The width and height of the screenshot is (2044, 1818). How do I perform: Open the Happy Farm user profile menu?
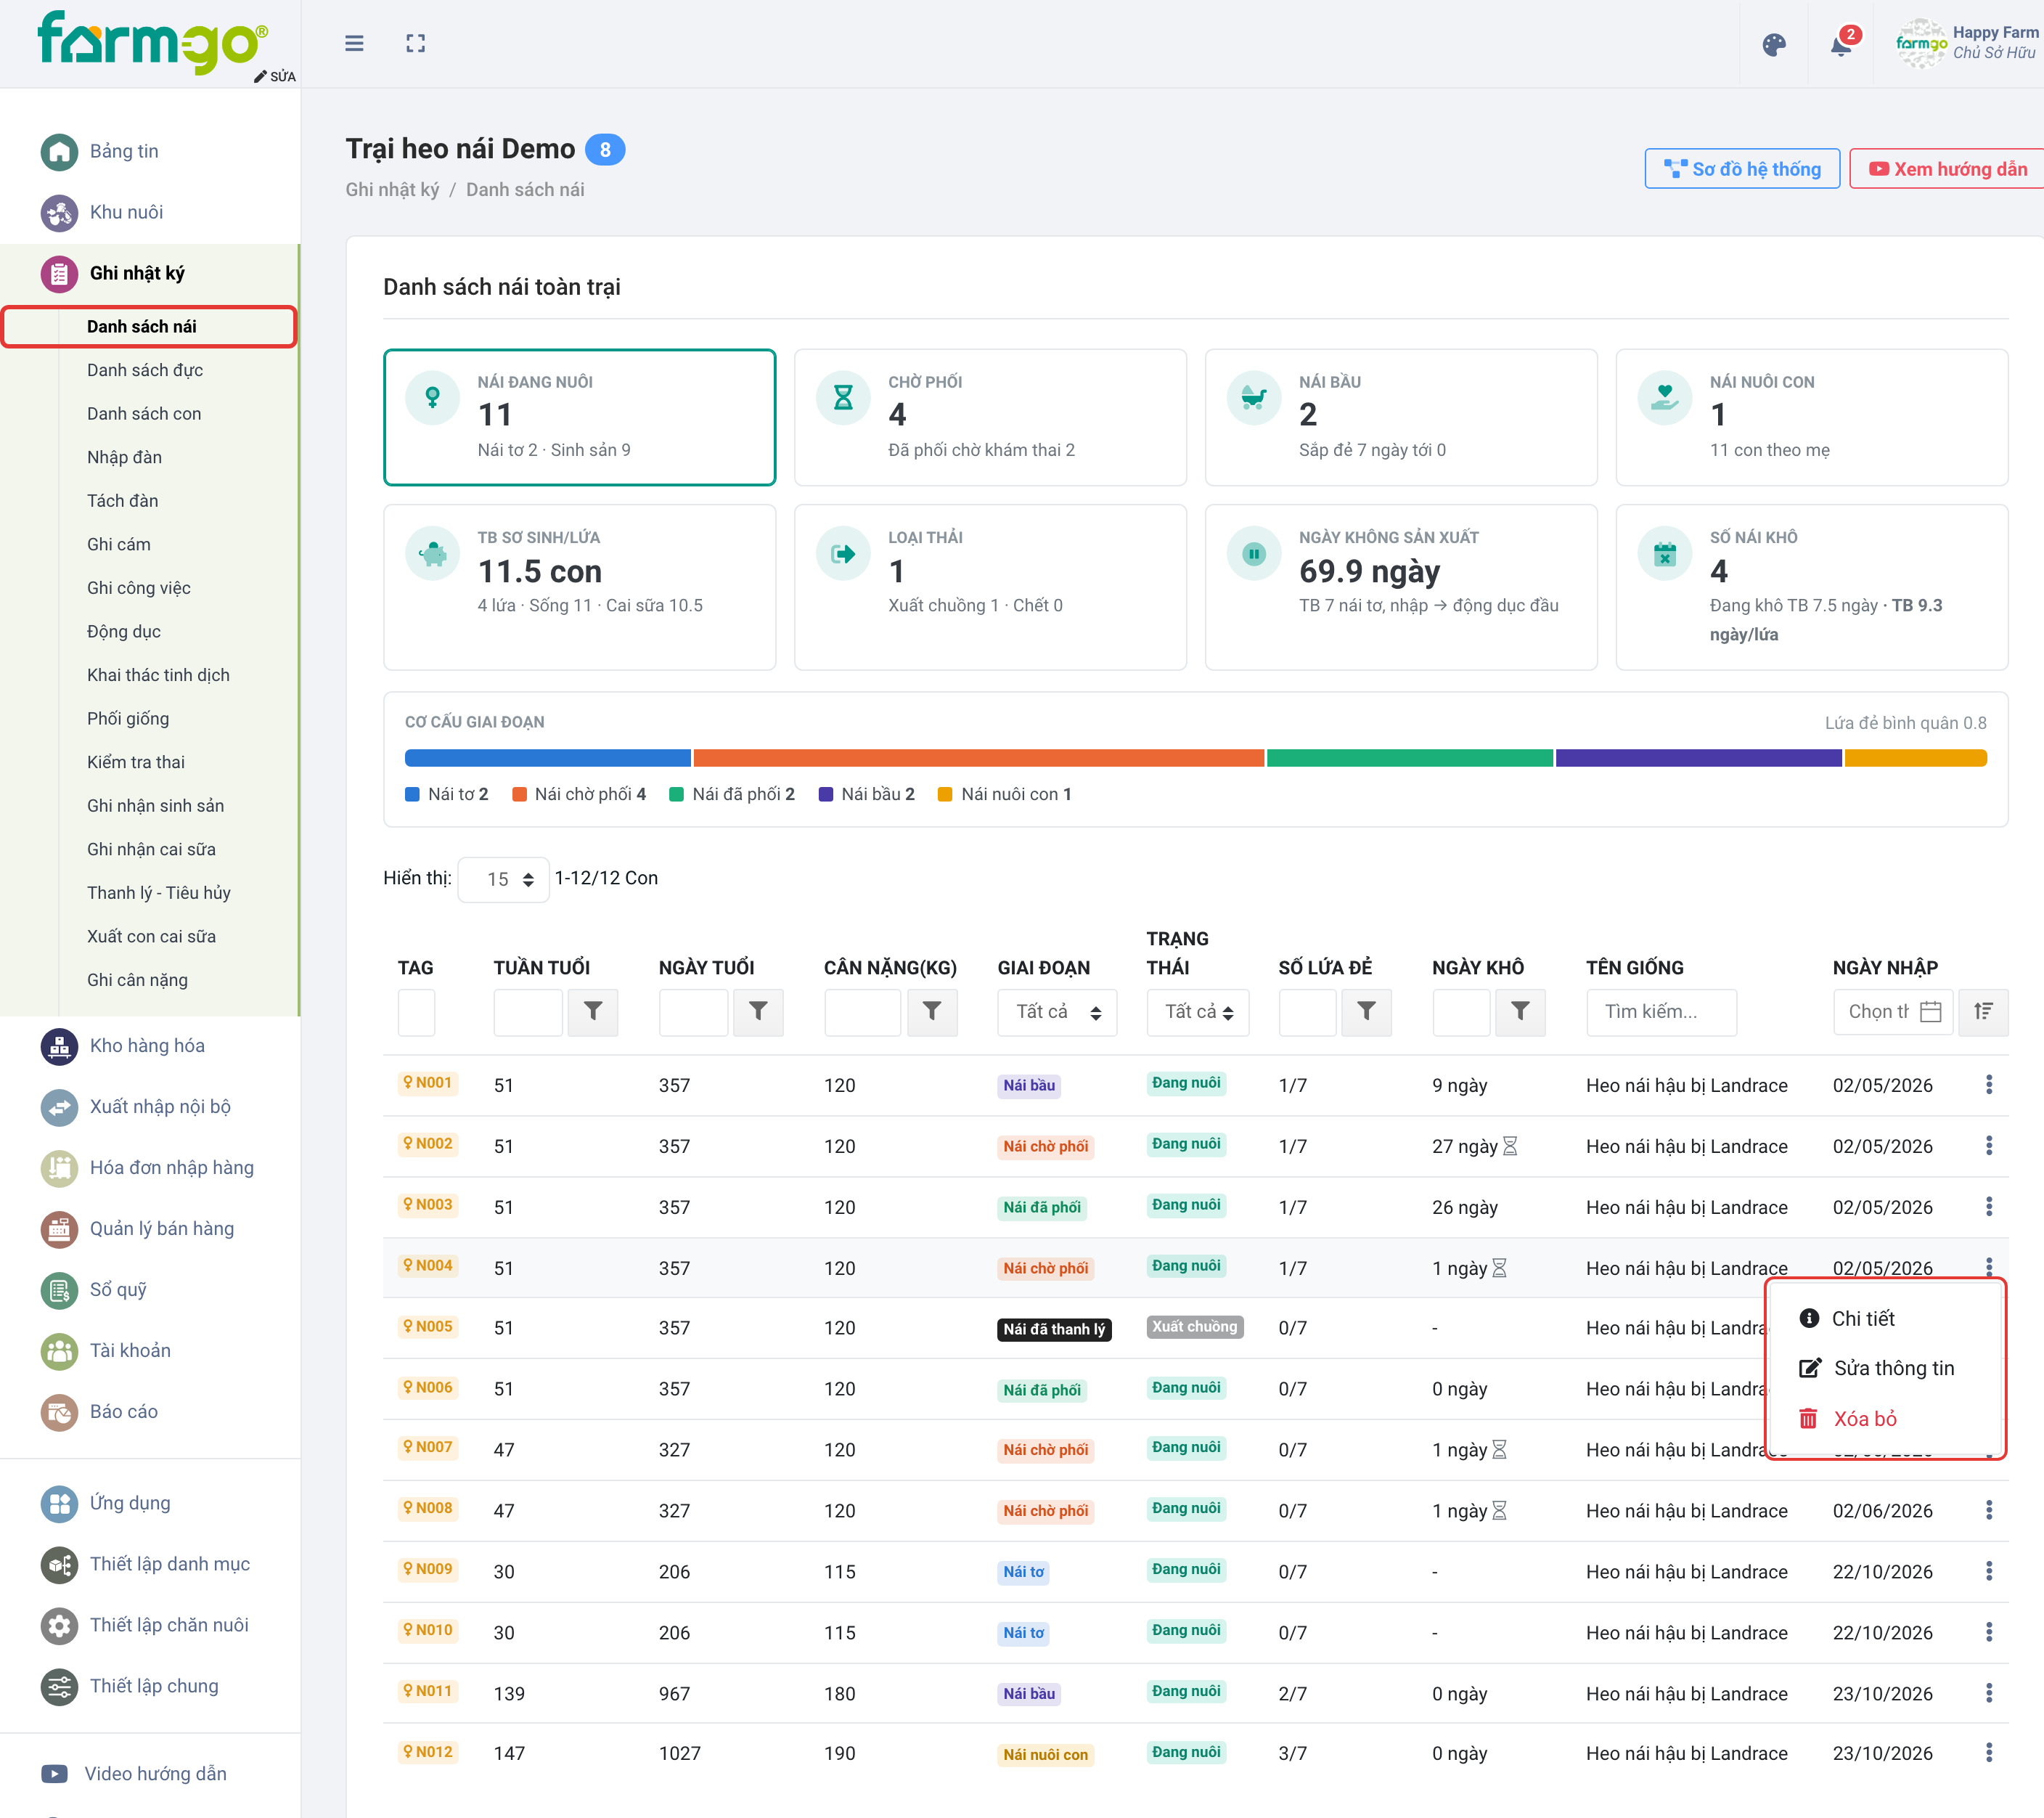coord(1966,43)
